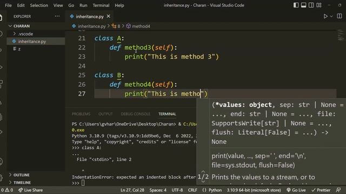Switch to the DEBUG CONSOLE tab
This screenshot has height=194, width=346.
click(x=136, y=114)
